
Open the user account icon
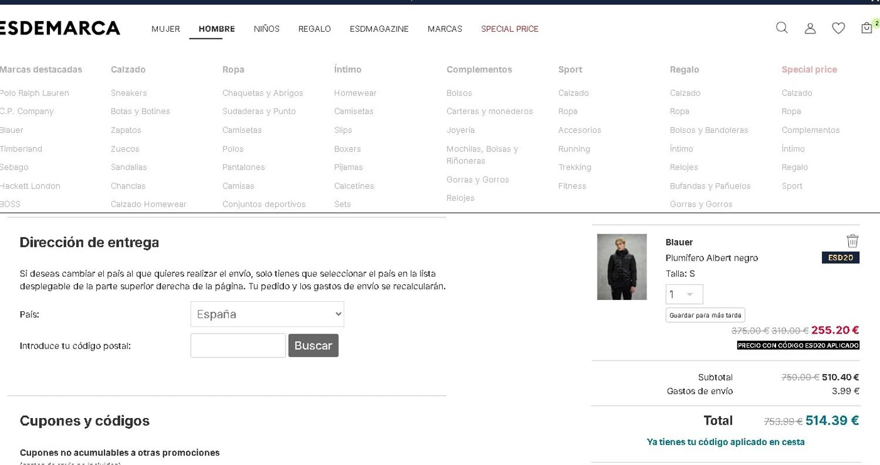810,28
